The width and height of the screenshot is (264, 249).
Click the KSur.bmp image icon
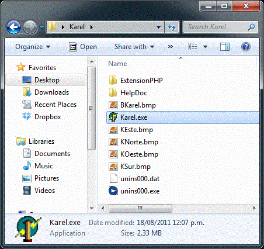[113, 167]
